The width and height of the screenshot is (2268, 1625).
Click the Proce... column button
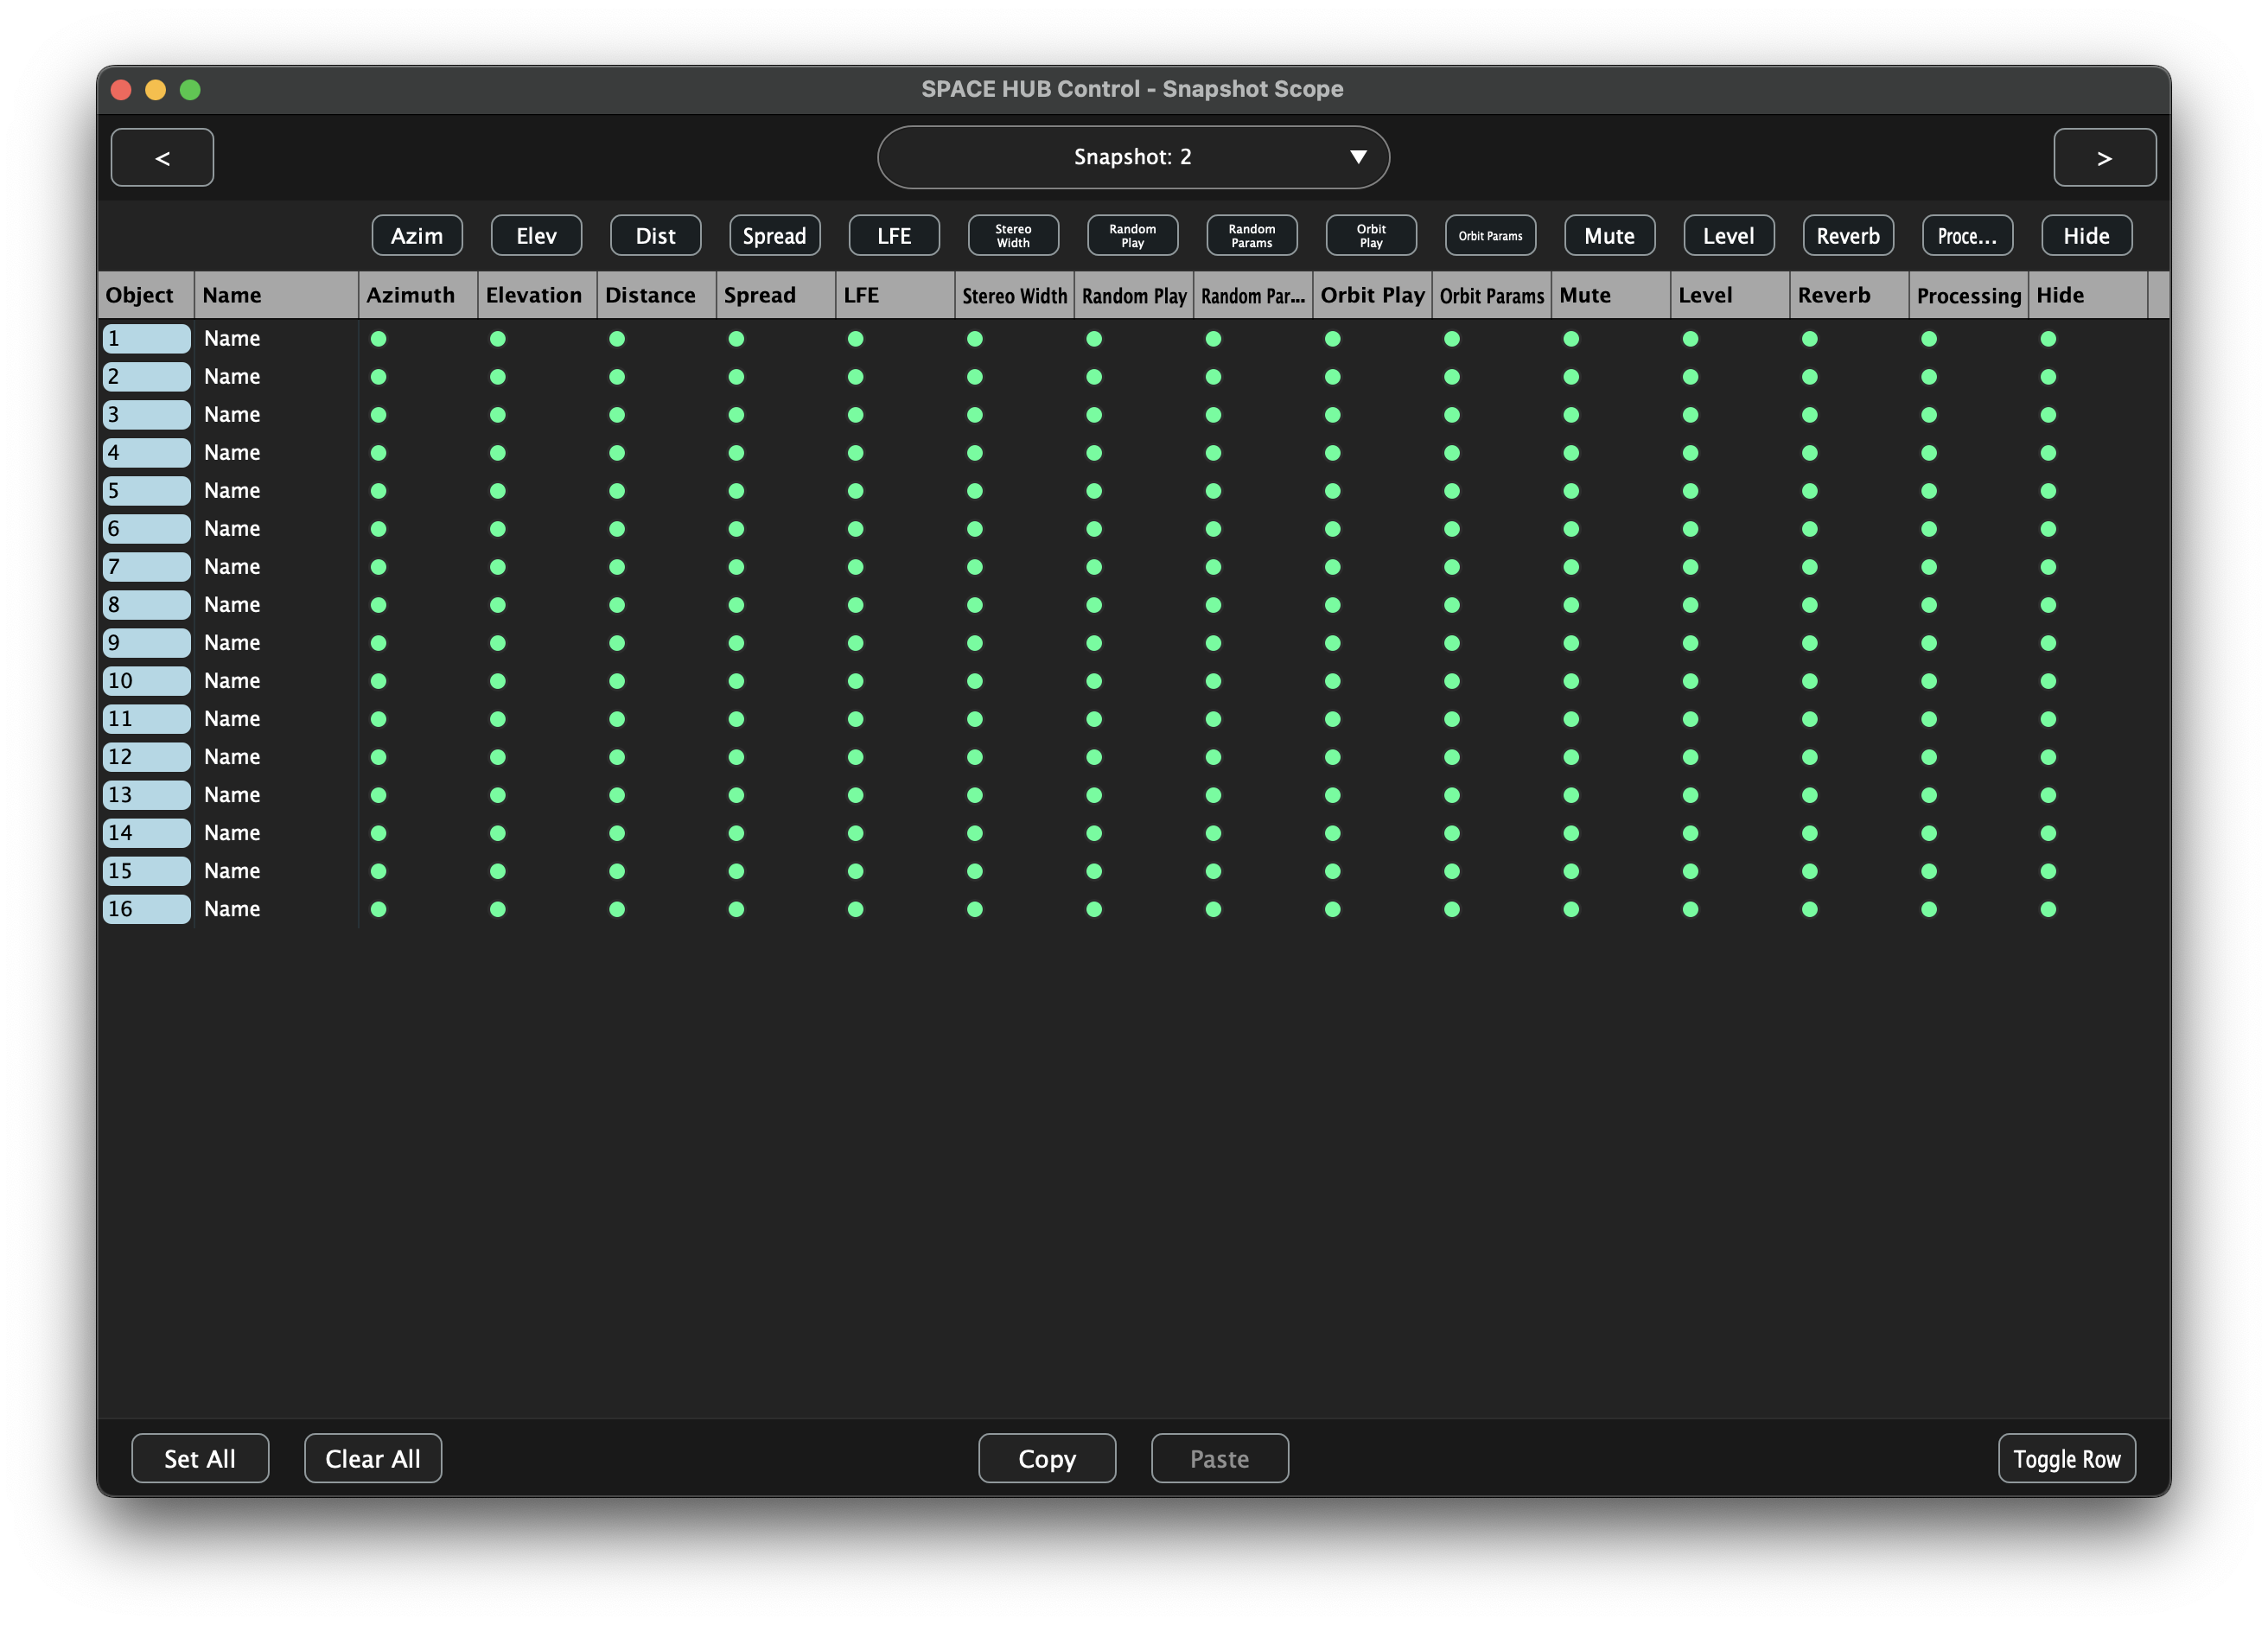pos(1966,236)
